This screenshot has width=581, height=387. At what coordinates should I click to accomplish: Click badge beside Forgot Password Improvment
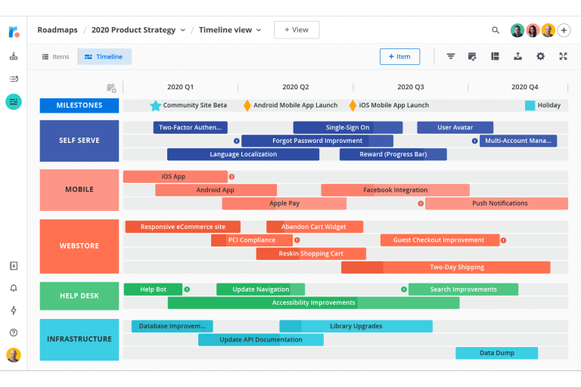pyautogui.click(x=236, y=141)
